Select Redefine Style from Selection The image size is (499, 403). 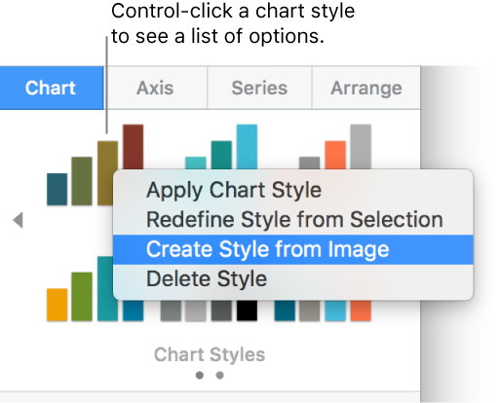293,220
